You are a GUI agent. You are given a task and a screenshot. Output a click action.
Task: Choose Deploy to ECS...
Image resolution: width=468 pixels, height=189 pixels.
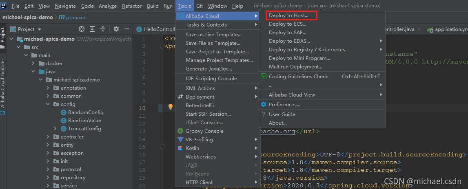pyautogui.click(x=322, y=24)
